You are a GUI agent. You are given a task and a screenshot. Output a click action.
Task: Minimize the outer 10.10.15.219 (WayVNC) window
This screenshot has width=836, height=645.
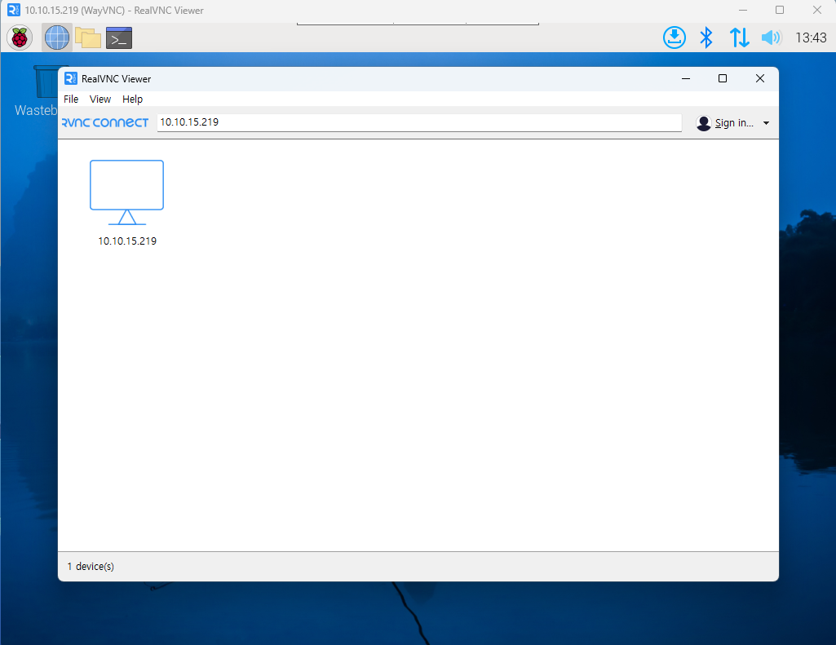point(743,10)
